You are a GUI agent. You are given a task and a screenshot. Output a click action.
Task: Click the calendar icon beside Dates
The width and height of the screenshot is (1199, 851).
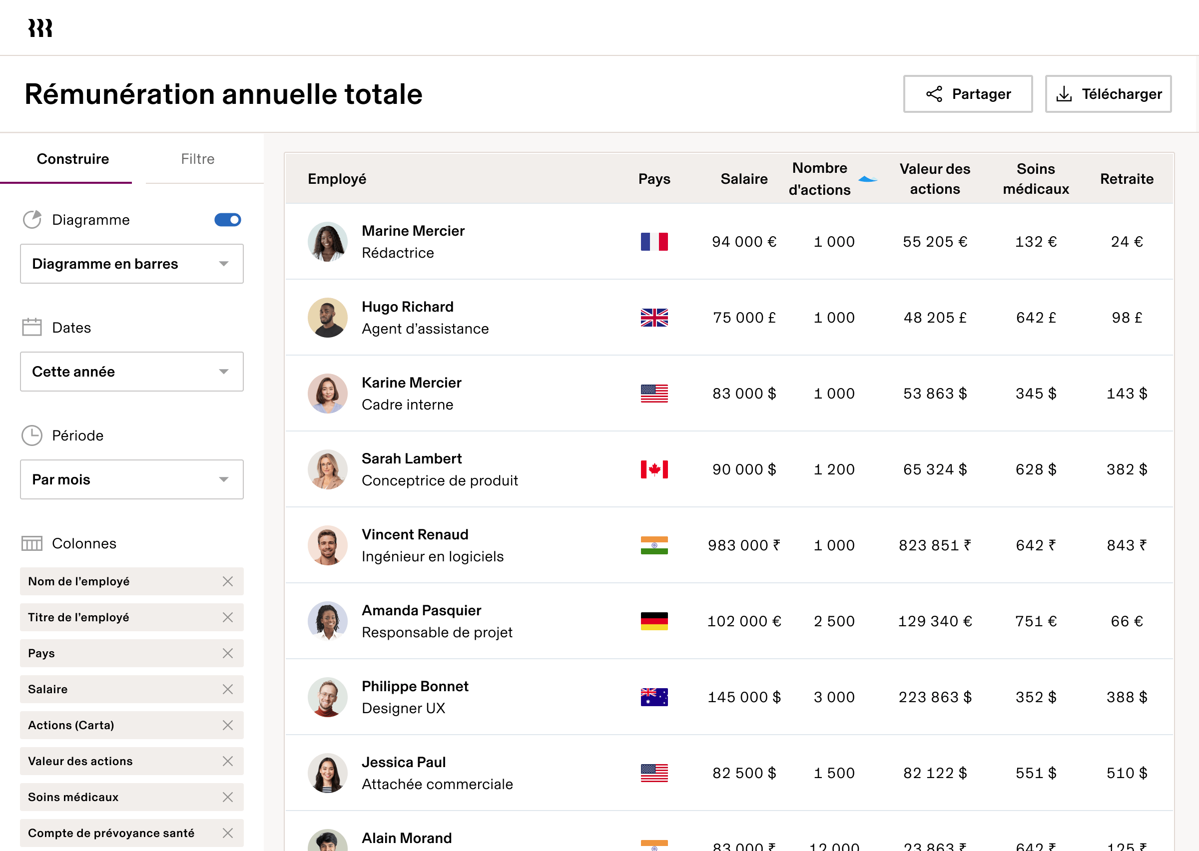[x=32, y=327]
